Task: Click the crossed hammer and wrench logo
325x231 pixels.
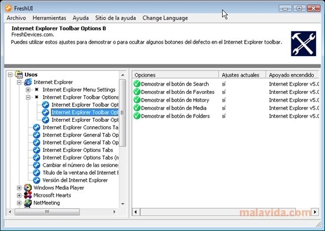Action: [x=304, y=44]
